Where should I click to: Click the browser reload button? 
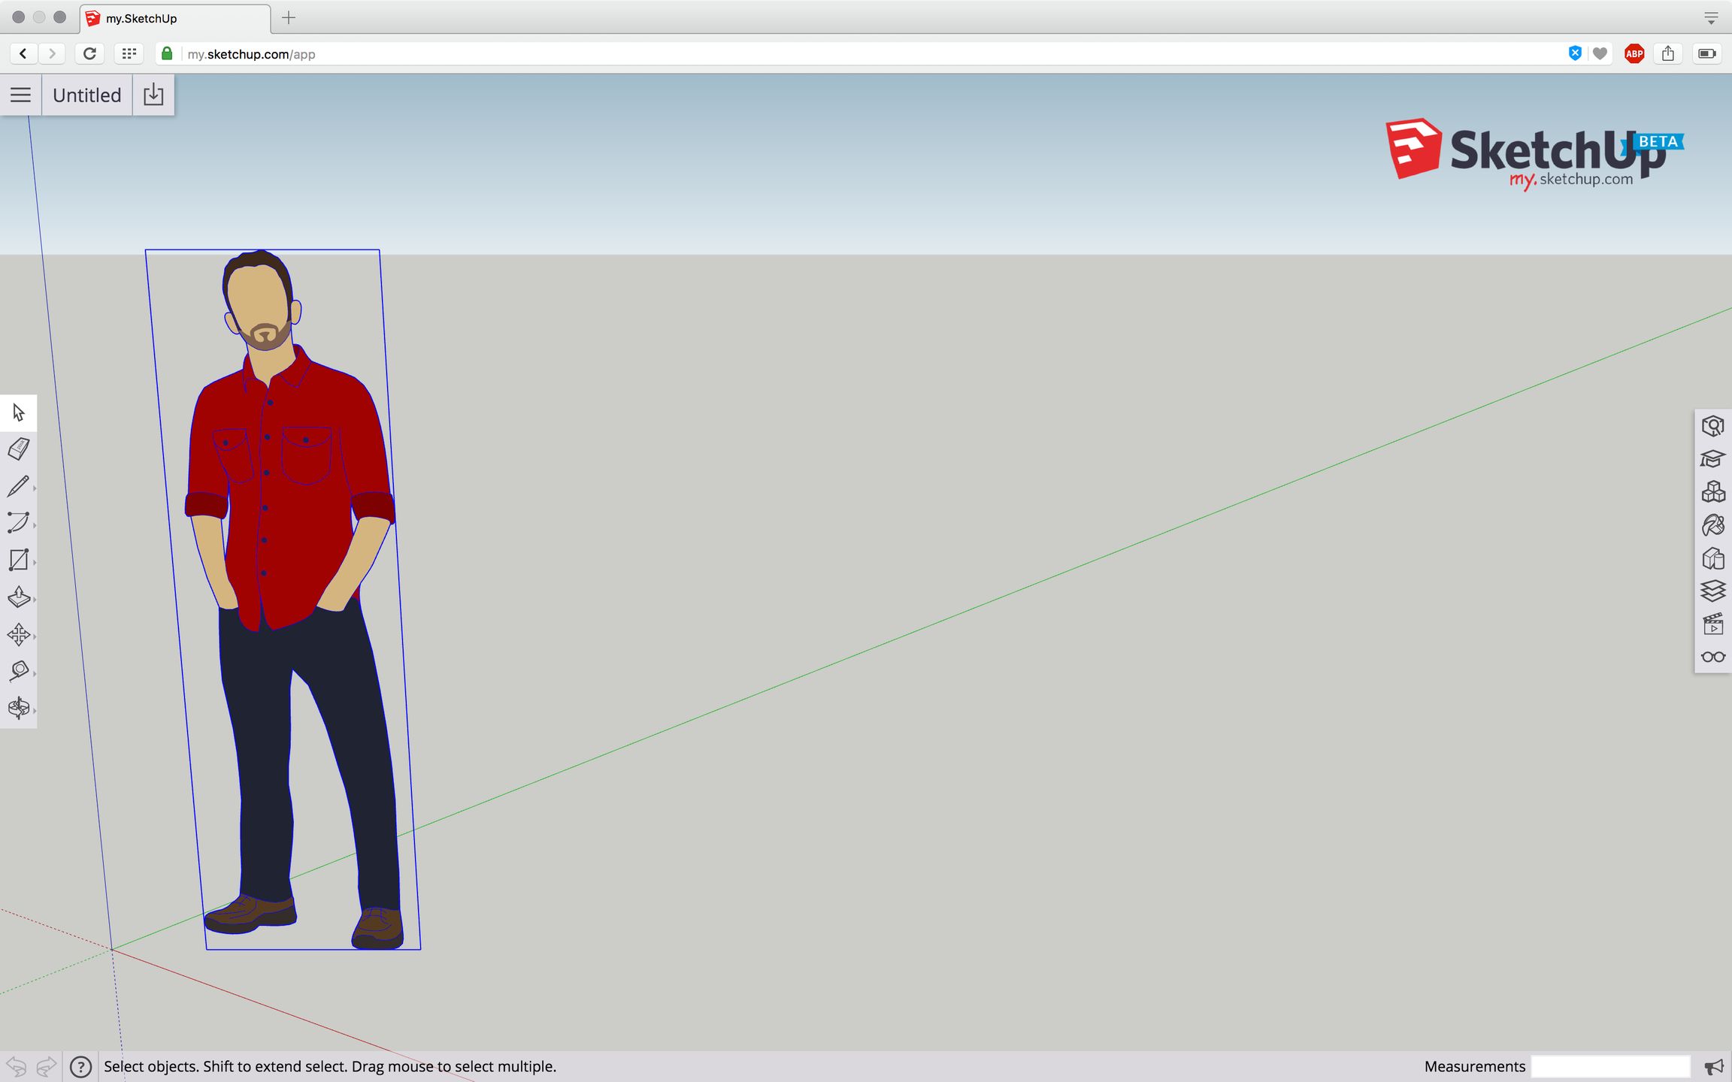(89, 53)
